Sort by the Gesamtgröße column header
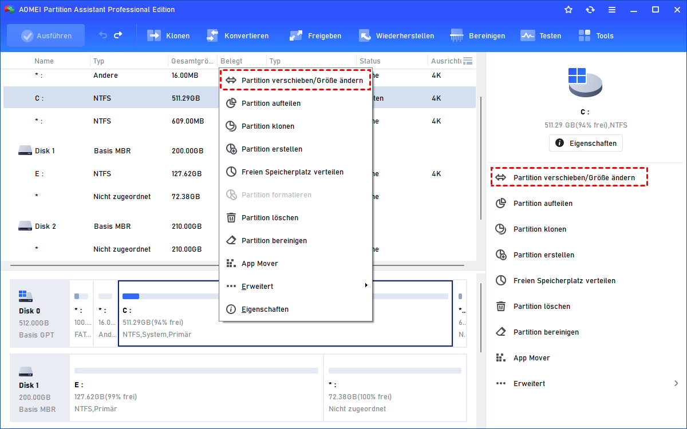687x429 pixels. tap(192, 61)
